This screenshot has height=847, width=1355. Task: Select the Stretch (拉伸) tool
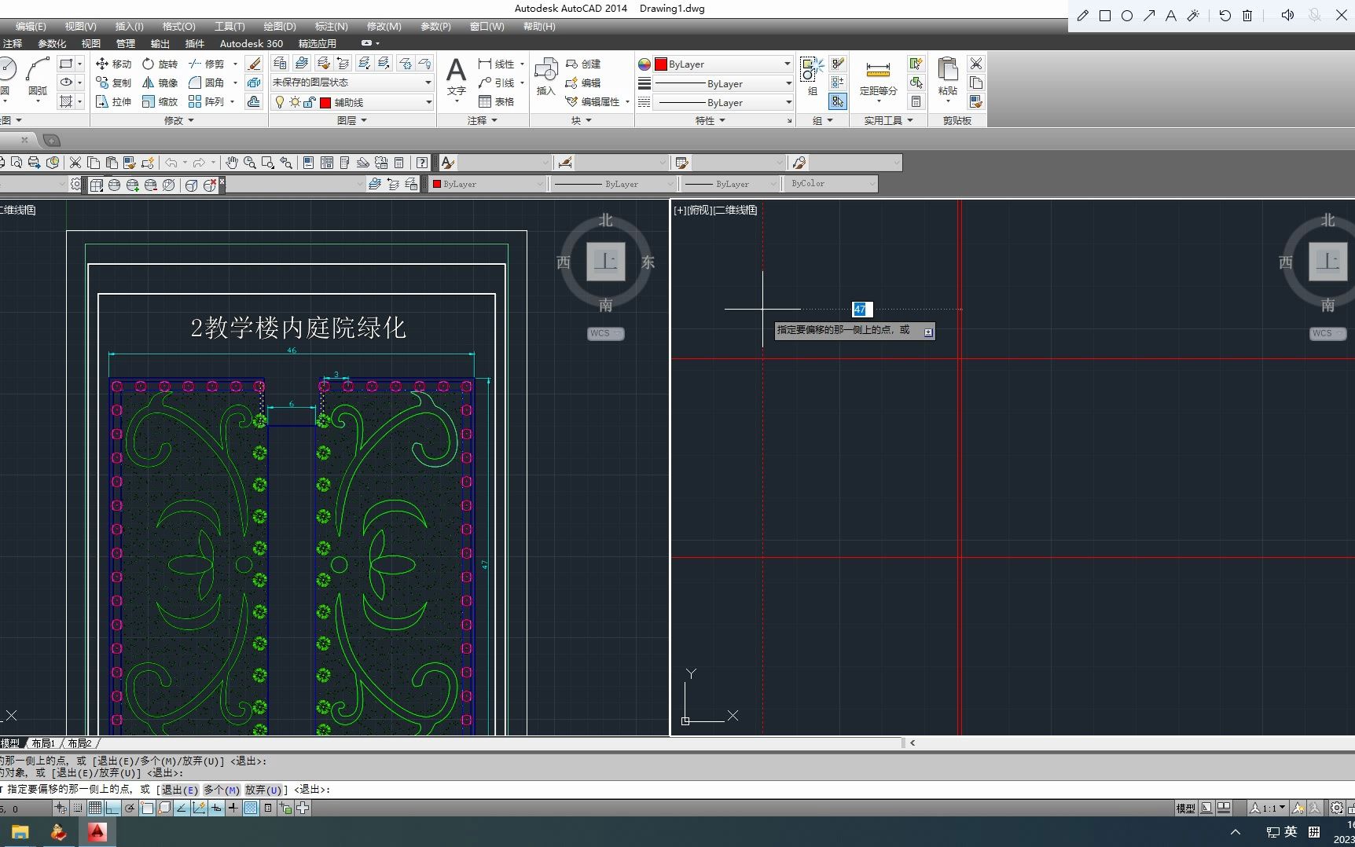113,101
